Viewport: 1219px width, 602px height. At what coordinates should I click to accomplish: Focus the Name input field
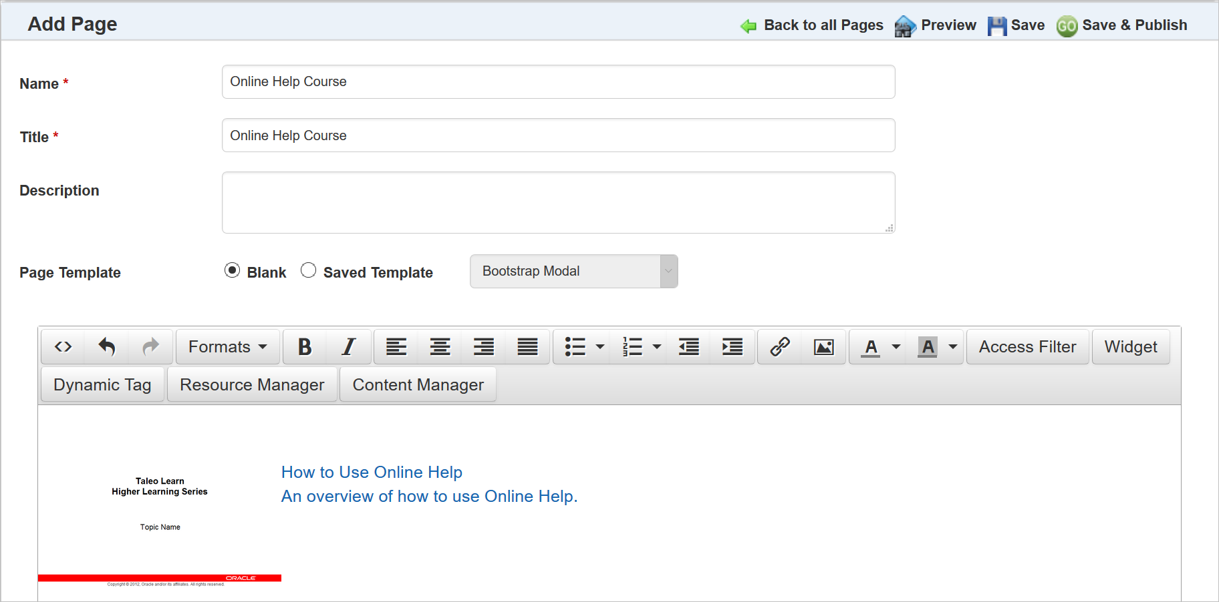[x=558, y=81]
